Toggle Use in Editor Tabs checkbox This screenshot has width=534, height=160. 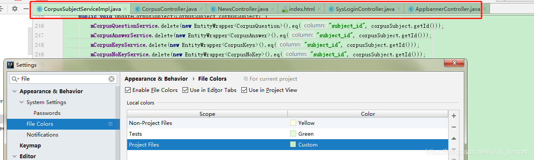[185, 90]
